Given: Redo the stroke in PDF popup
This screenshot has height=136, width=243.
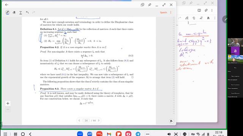Looking at the screenshot, I should coord(34,12).
